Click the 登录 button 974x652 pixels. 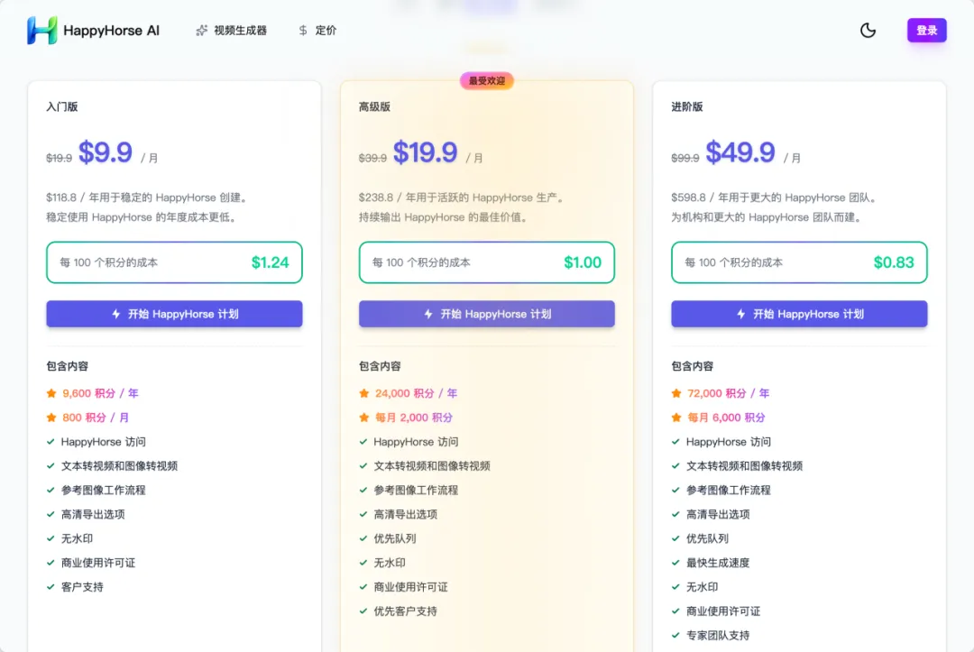927,31
